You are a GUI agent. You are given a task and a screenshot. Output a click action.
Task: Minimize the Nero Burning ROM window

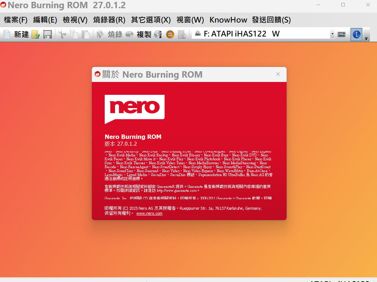click(318, 5)
